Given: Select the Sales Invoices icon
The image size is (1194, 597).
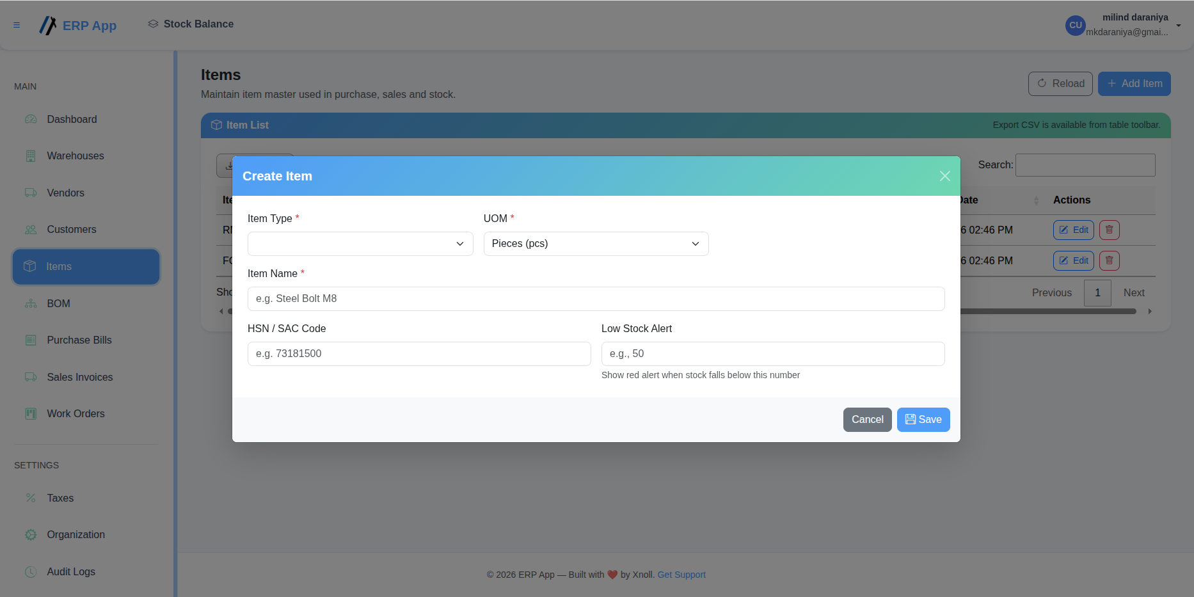Looking at the screenshot, I should click(31, 377).
